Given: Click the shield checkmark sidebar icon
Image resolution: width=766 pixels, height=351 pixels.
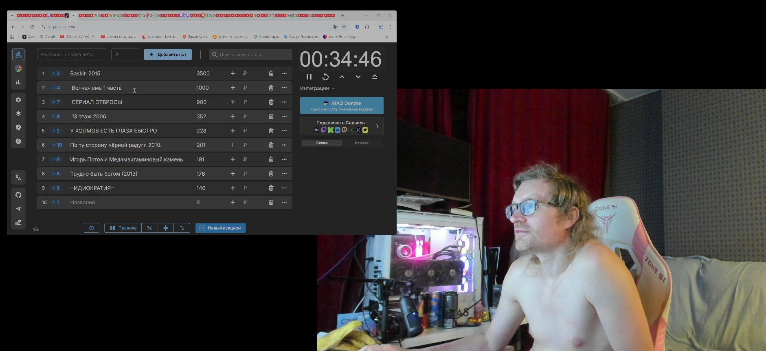Looking at the screenshot, I should tap(18, 128).
